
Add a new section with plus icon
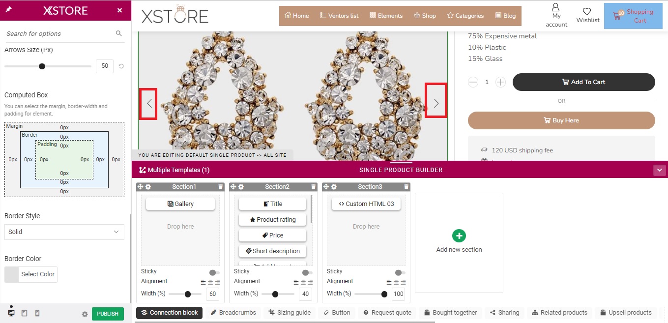459,235
